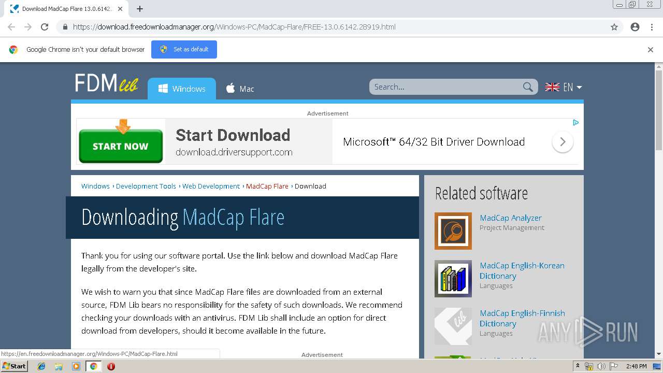This screenshot has height=373, width=663.
Task: Click English-Korean Dictionary books icon
Action: 453,279
